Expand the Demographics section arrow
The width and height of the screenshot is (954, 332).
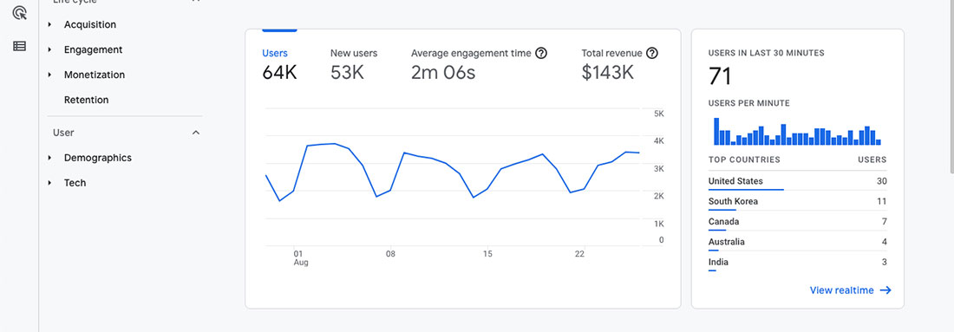click(50, 158)
